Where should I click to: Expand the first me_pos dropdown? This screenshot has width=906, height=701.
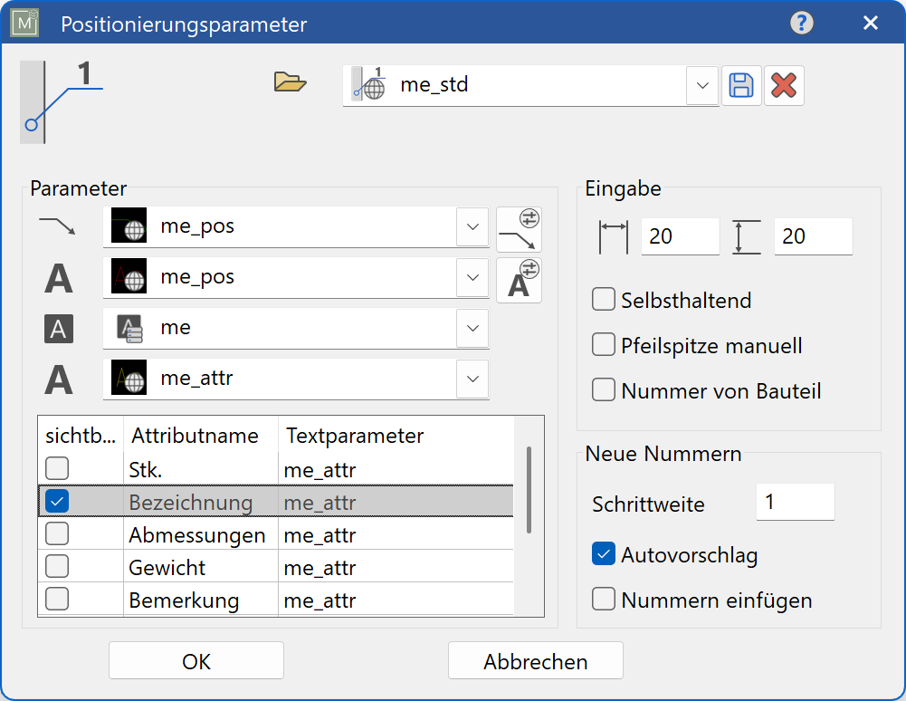click(x=472, y=227)
